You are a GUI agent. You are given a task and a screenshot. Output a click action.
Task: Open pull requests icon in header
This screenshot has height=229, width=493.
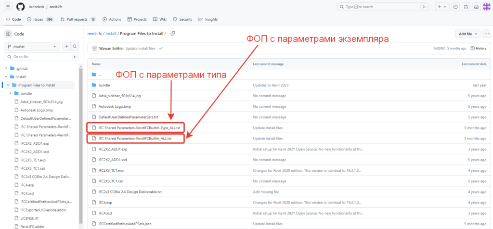(x=466, y=7)
